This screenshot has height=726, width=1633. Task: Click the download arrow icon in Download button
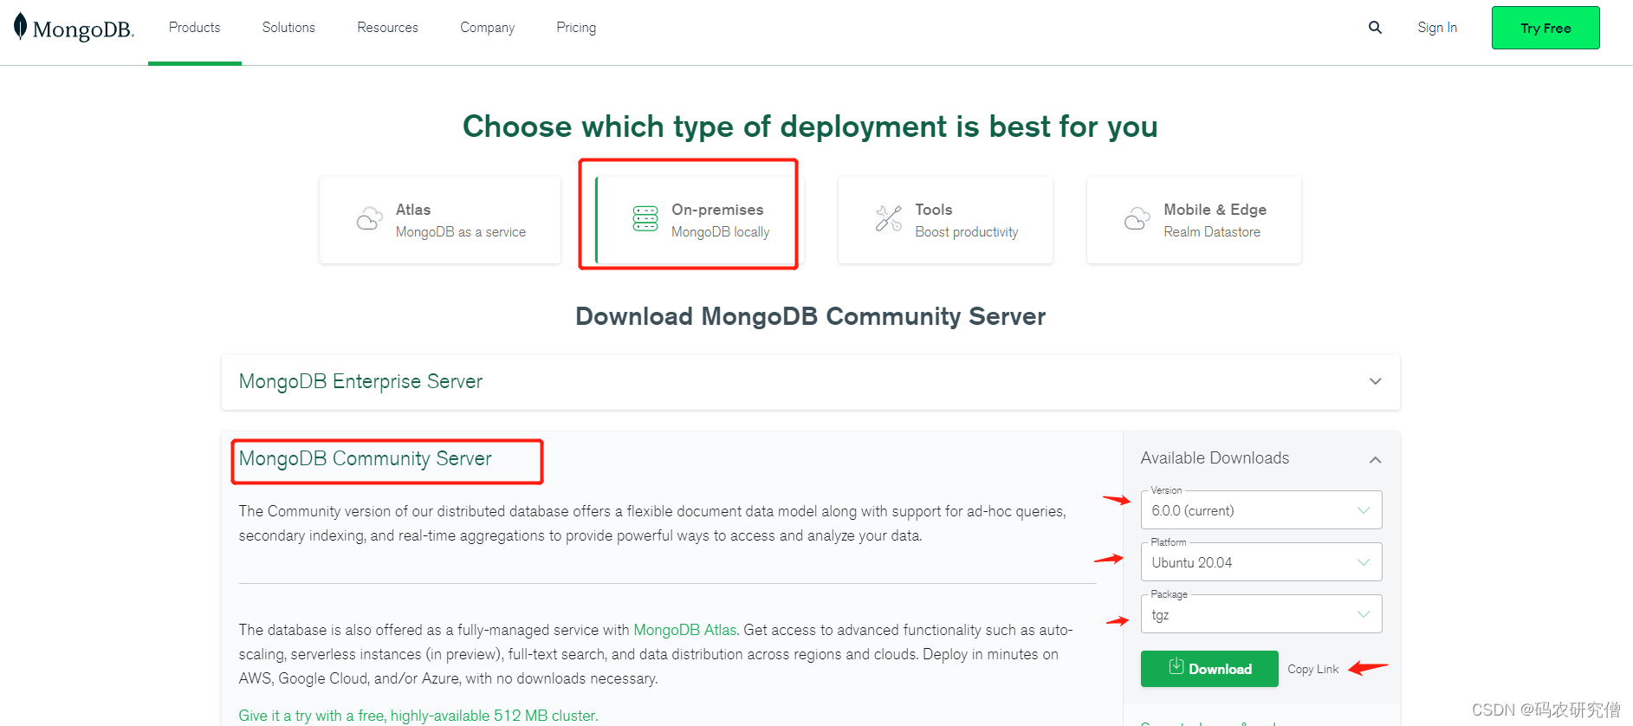(1176, 666)
